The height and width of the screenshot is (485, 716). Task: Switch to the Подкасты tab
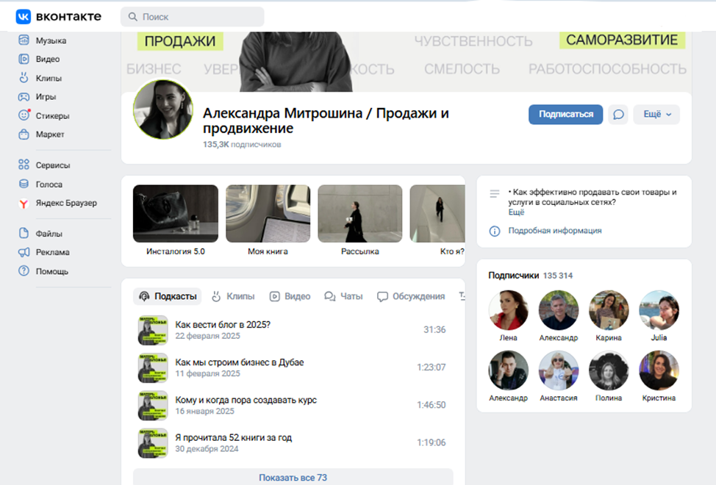(x=168, y=296)
